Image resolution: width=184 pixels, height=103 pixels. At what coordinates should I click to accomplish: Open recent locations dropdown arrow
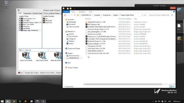tap(72, 15)
